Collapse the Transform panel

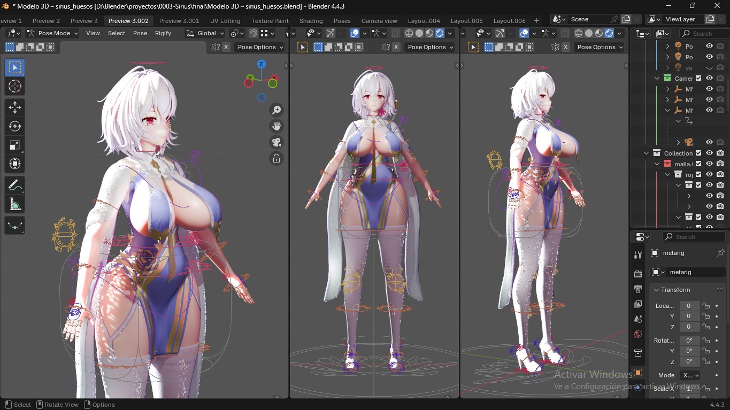[657, 290]
